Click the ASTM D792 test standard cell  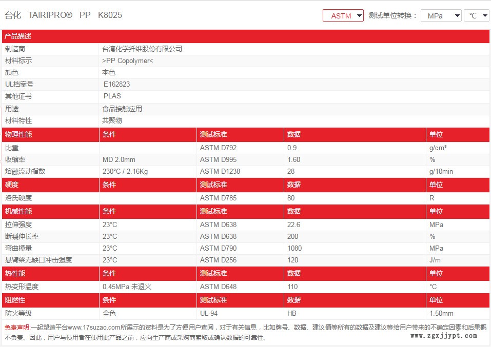(218, 148)
